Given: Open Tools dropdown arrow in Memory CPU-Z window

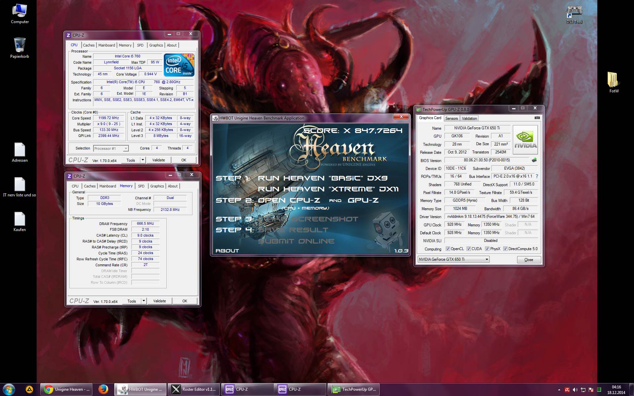Looking at the screenshot, I should pos(144,301).
